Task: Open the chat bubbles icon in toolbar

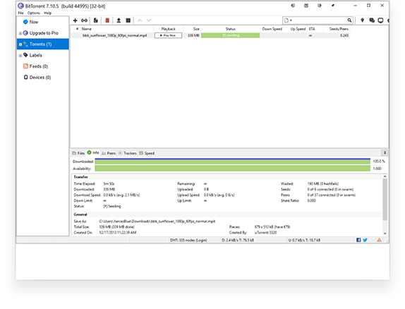Action: click(372, 20)
